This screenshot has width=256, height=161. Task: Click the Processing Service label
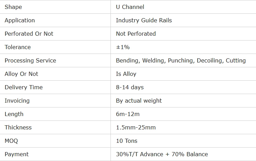pyautogui.click(x=30, y=60)
